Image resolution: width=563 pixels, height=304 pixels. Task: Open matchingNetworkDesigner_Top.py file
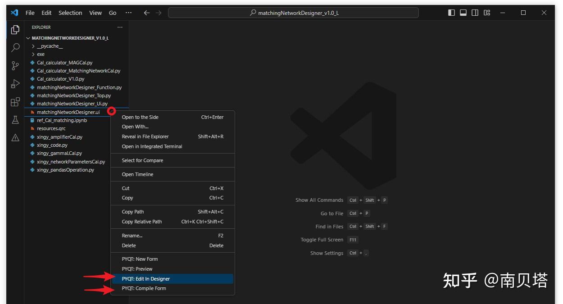tap(77, 95)
